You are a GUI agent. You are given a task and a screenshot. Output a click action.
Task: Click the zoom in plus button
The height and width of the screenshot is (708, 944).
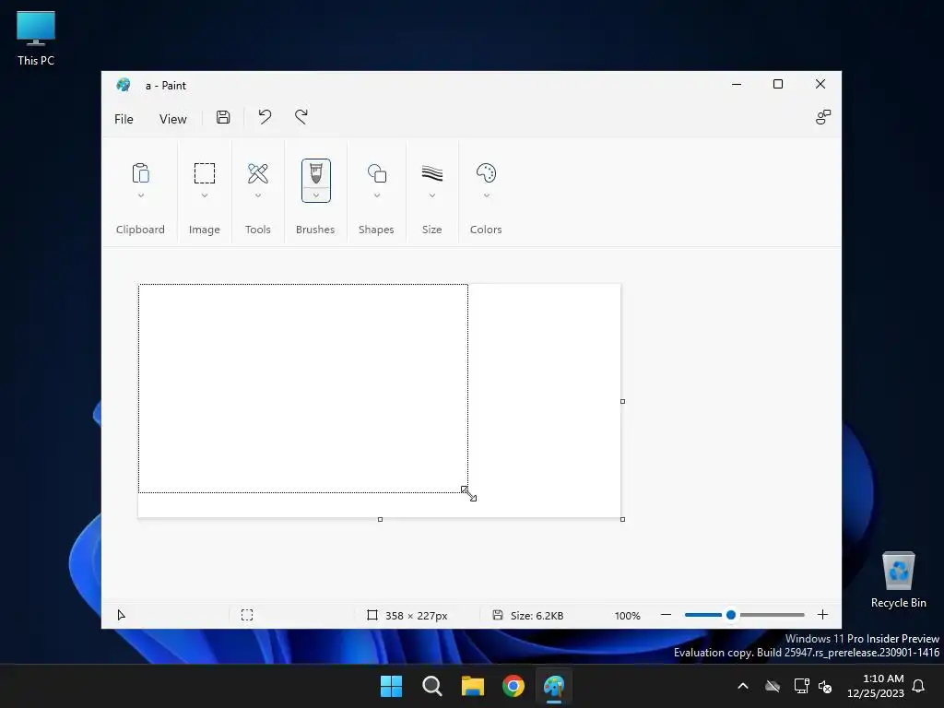(x=822, y=615)
